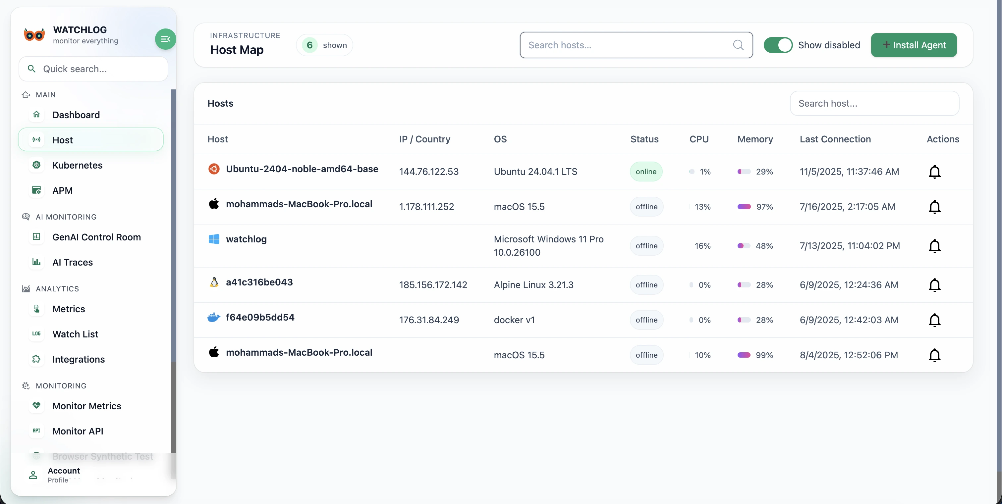Select Monitor API in the Monitoring section
Screen dimensions: 1002x504
tap(78, 431)
